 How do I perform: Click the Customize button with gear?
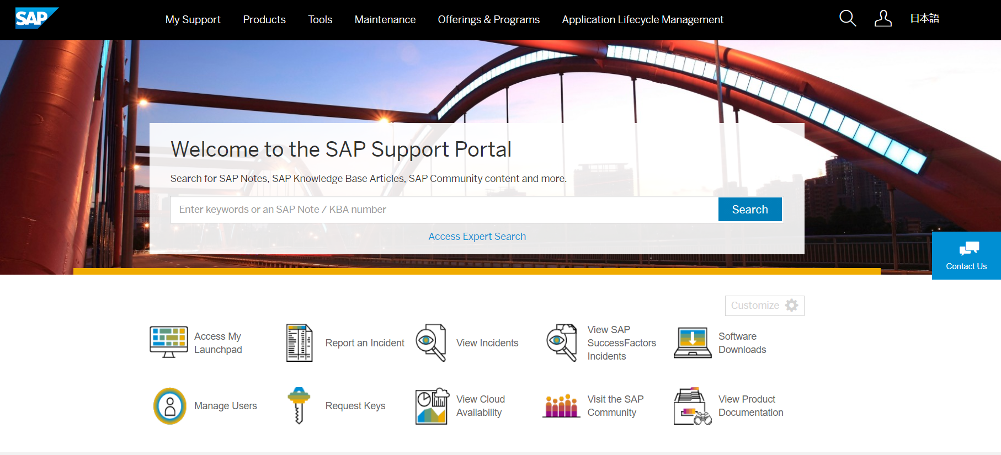(x=764, y=306)
